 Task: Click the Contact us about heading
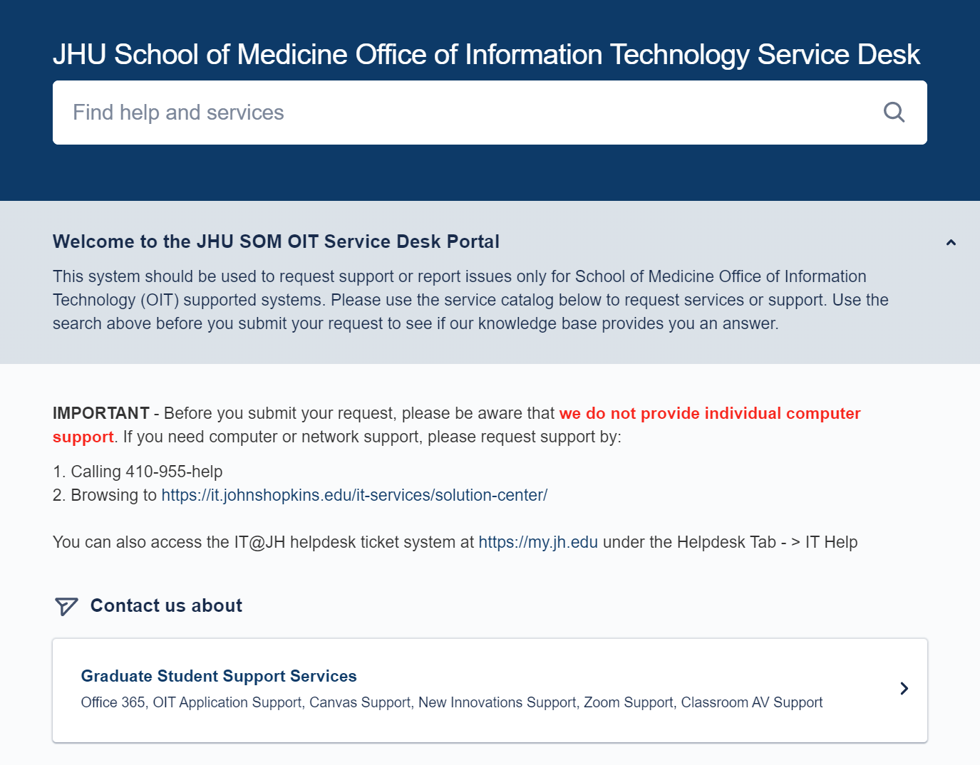(x=166, y=605)
